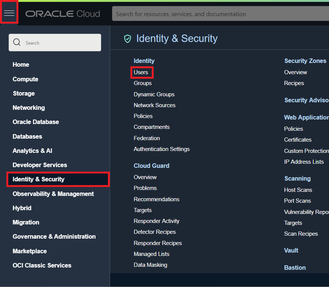Open Port Scans link
The width and height of the screenshot is (329, 287).
click(x=297, y=201)
